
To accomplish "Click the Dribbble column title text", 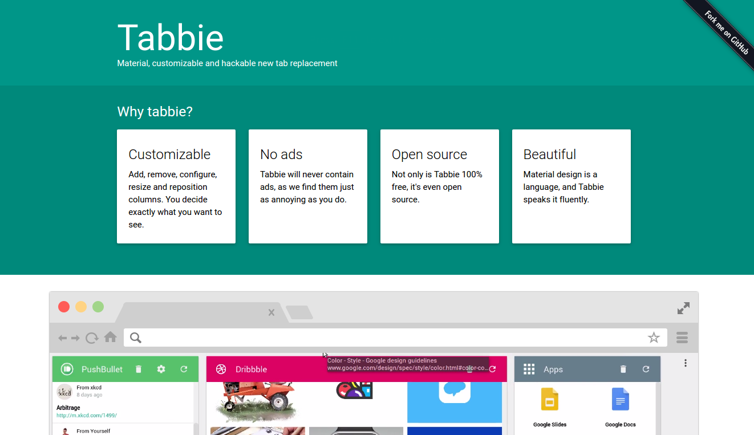I will 252,369.
